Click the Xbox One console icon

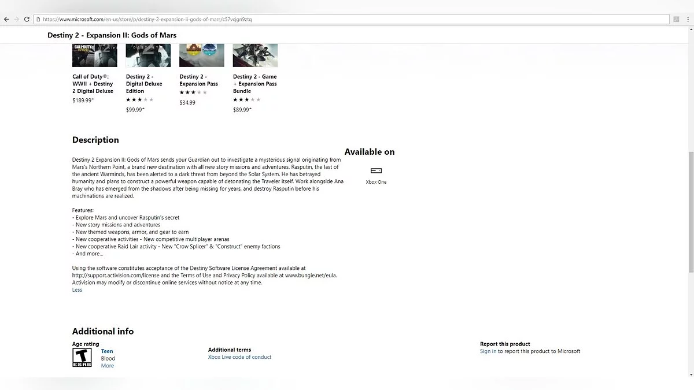pyautogui.click(x=376, y=170)
